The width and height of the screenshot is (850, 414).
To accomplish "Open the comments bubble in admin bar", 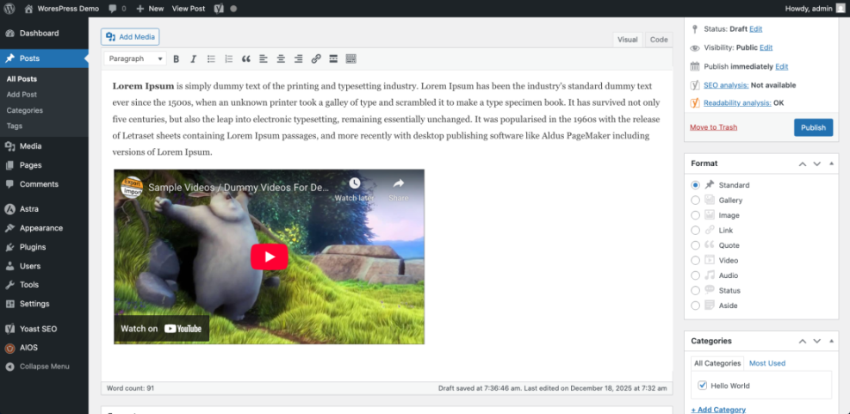I will click(117, 9).
